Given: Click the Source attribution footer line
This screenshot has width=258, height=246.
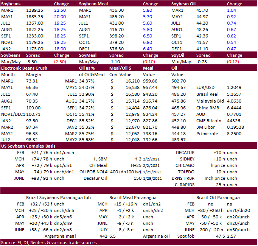Looking at the screenshot, I should tap(48, 243).
